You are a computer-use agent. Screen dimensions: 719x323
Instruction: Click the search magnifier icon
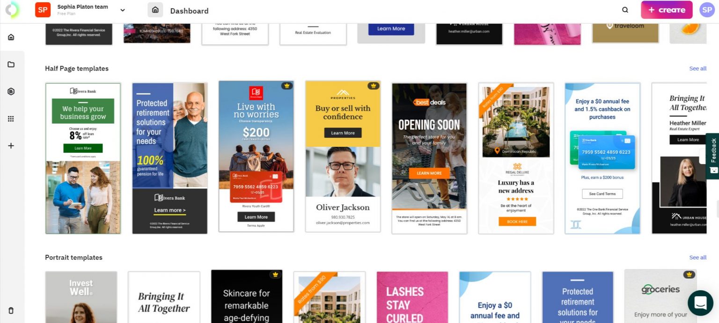pos(625,10)
